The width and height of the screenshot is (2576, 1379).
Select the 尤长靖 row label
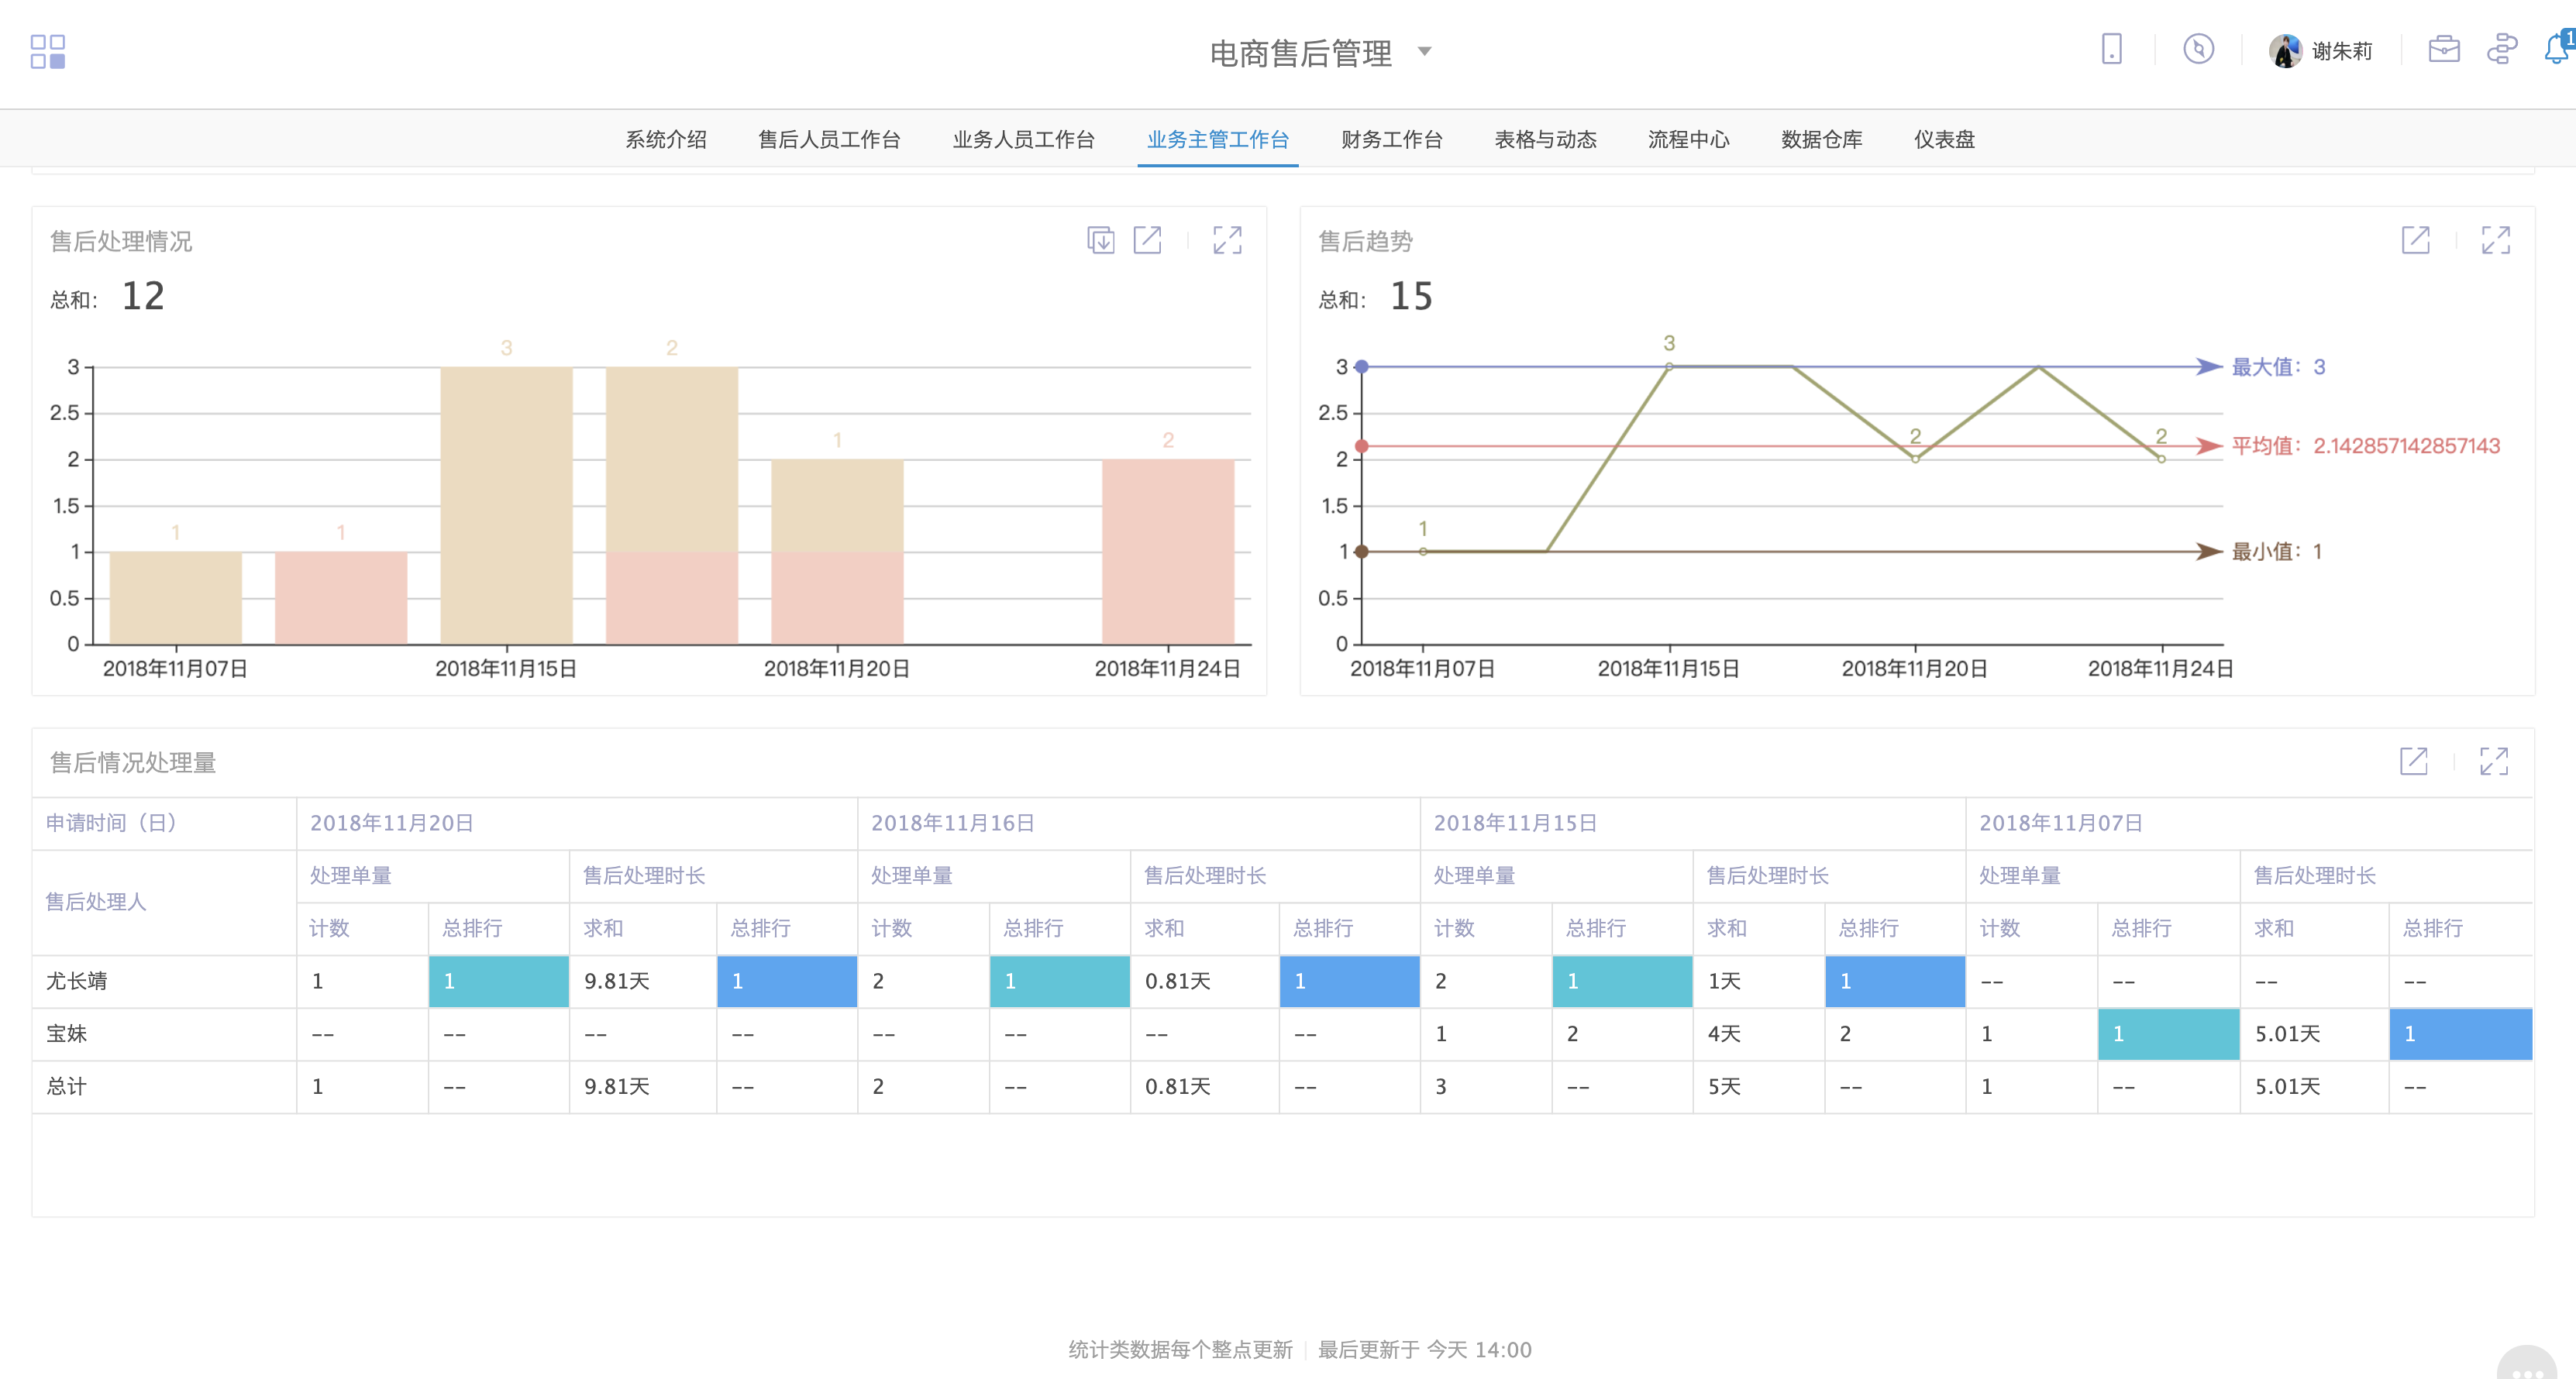coord(76,981)
